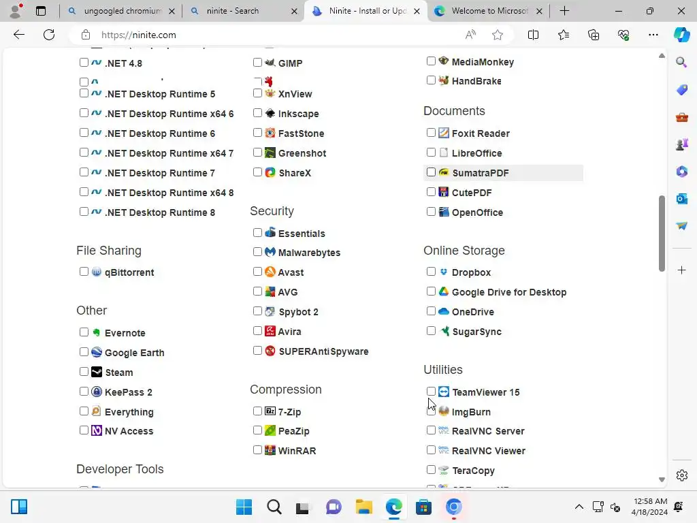Click the ShareX logo icon
Image resolution: width=697 pixels, height=523 pixels.
[270, 172]
